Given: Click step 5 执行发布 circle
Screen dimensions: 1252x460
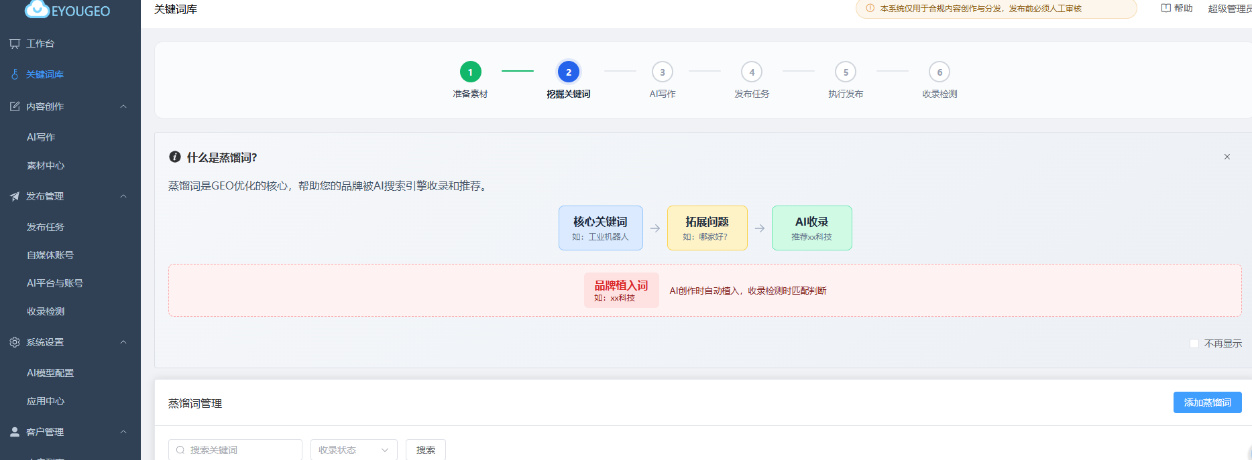Looking at the screenshot, I should tap(845, 72).
